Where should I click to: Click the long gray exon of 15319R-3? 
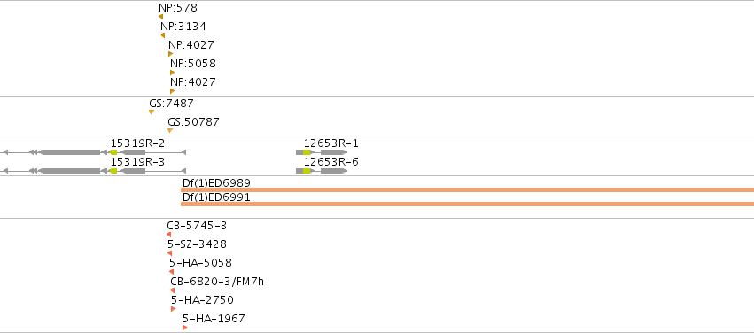click(x=70, y=171)
